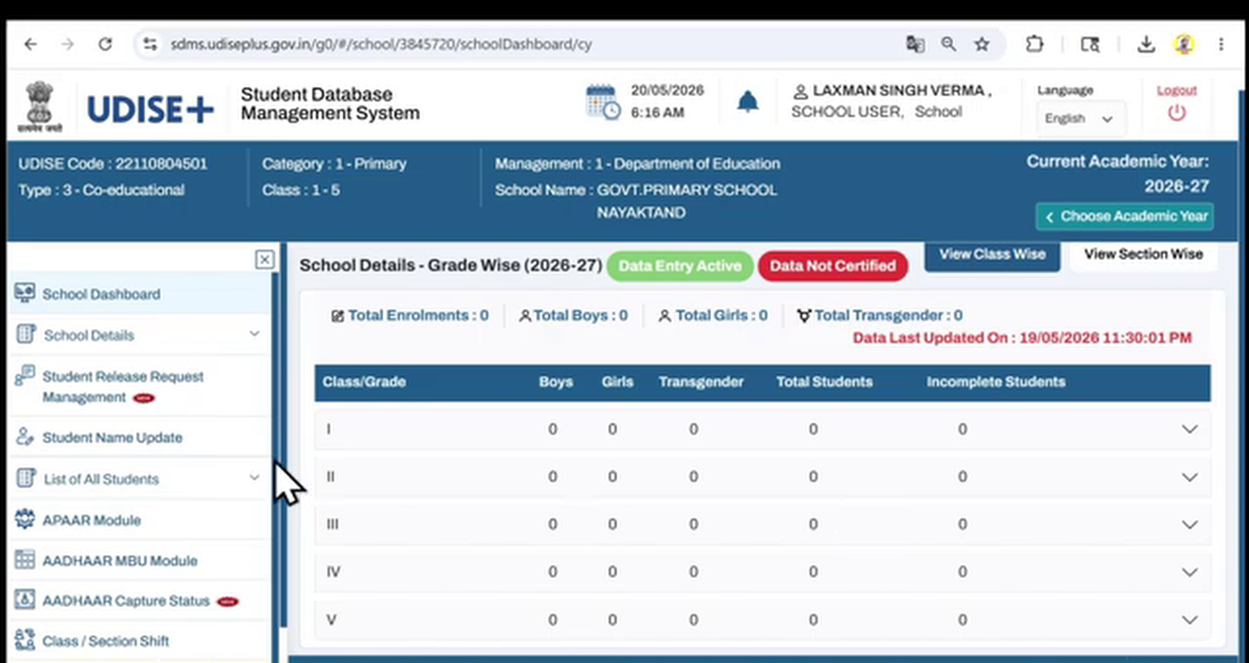Click the Data Entry Active badge

click(680, 266)
